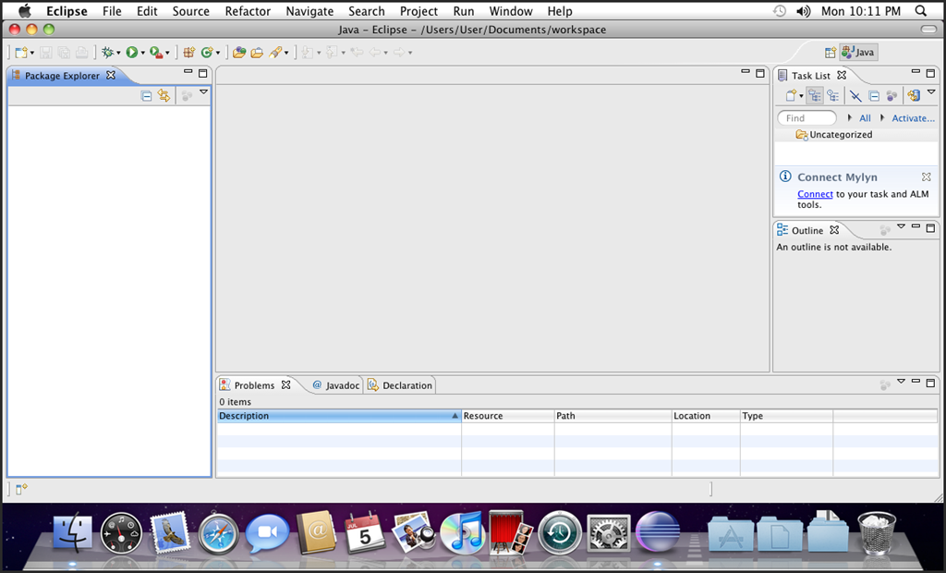Click the Open Type icon
The image size is (946, 573).
(239, 53)
